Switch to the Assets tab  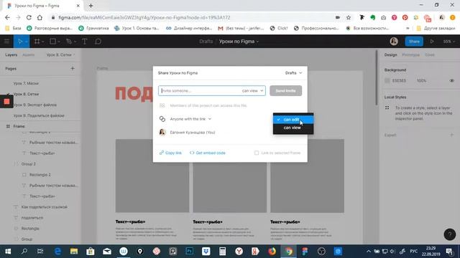[29, 54]
